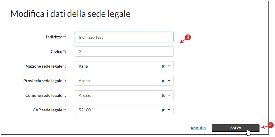Cancel with the Annulla link
275x137 pixels.
198,128
